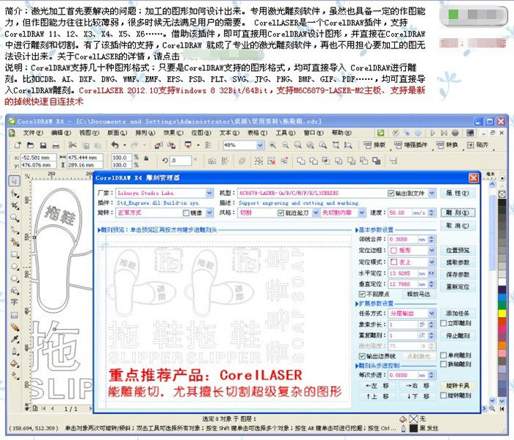The height and width of the screenshot is (440, 514).
Task: Pick the green swatch in color palette
Action: 502,305
